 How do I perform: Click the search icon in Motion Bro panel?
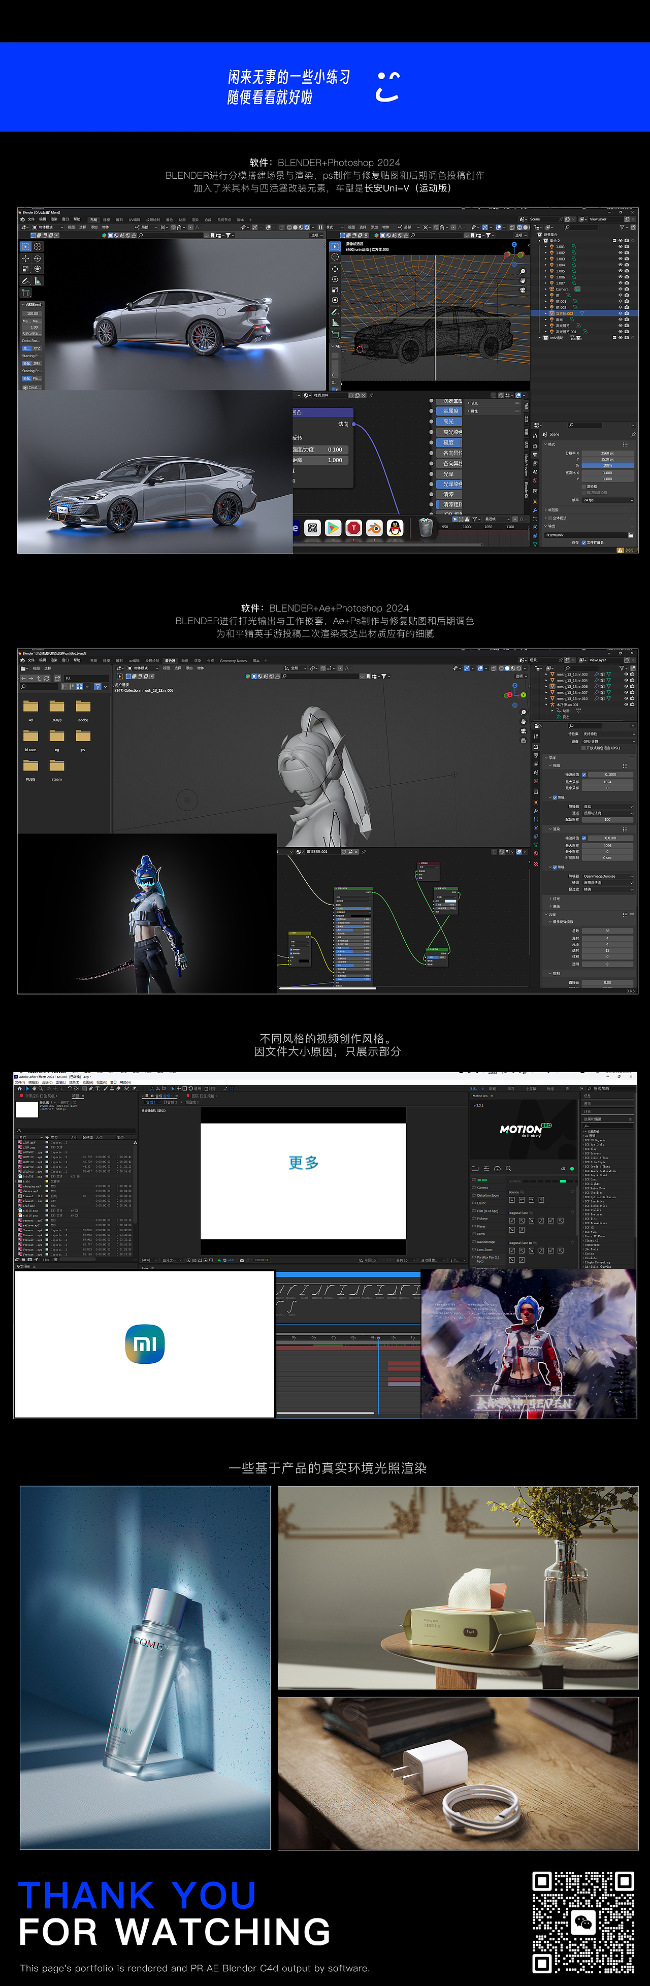click(508, 1168)
